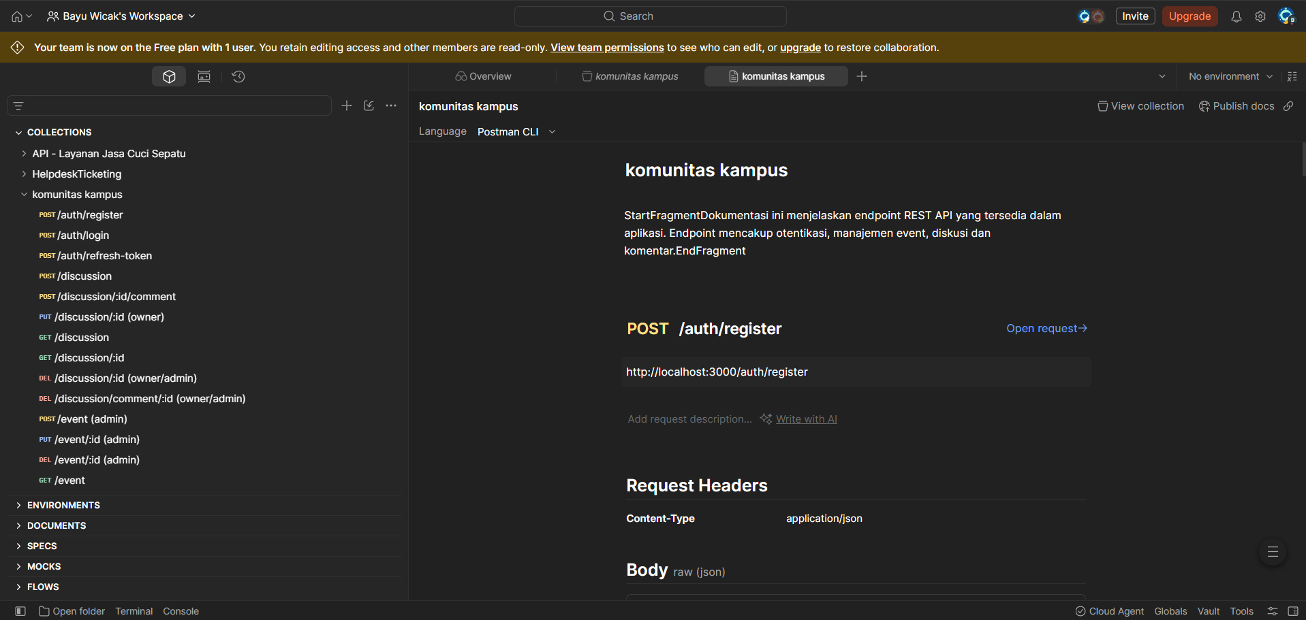Open the Environments sidebar icon
The width and height of the screenshot is (1306, 620).
pos(204,76)
